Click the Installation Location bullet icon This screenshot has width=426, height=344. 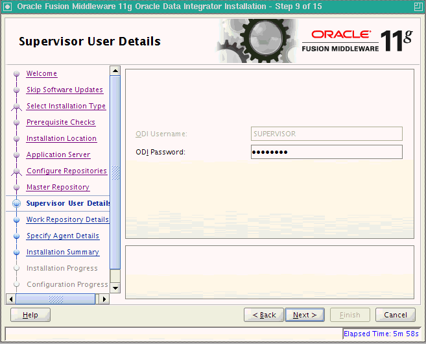click(x=17, y=139)
